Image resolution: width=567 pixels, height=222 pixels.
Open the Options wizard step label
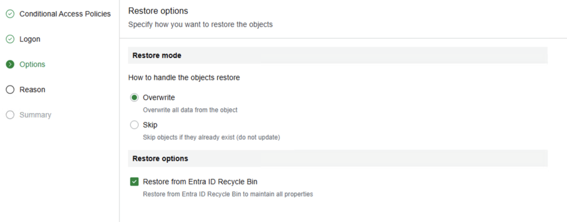32,65
